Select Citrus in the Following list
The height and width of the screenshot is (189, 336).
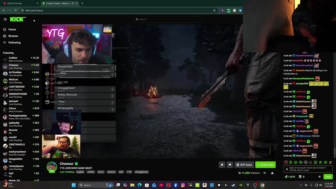21,110
